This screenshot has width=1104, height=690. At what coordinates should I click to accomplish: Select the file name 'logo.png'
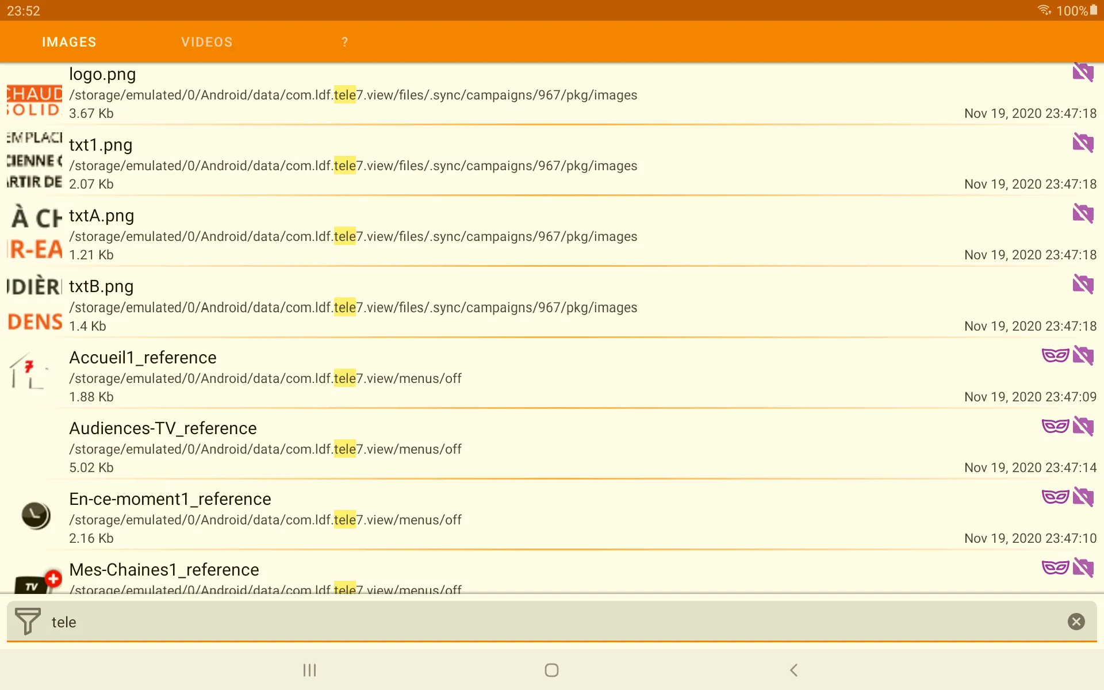102,74
